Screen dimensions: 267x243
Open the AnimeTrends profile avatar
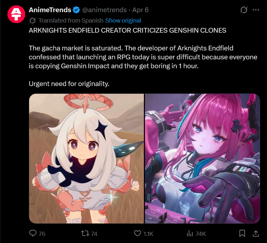16,14
